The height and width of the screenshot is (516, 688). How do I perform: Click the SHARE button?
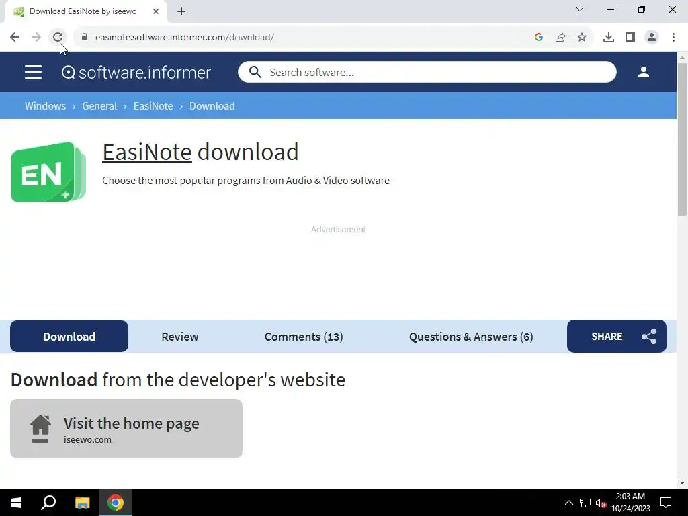617,337
